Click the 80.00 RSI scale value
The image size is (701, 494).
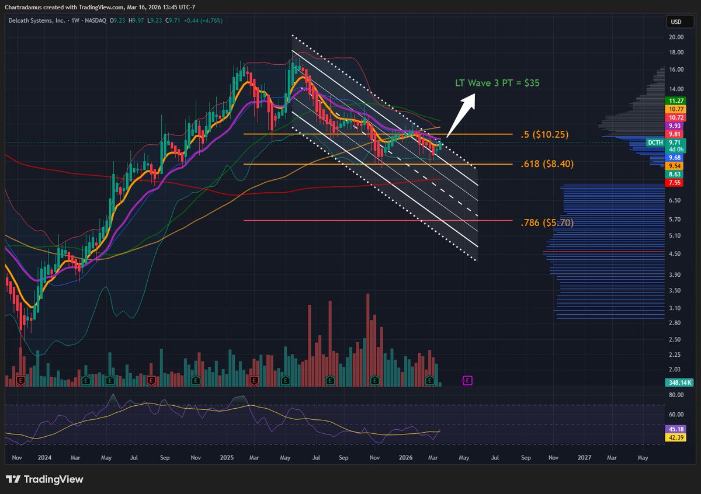point(676,395)
